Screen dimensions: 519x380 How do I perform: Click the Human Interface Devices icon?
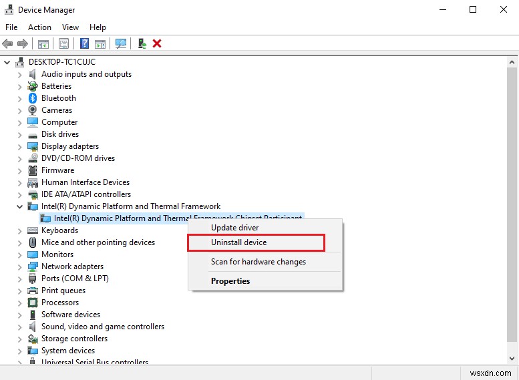(x=33, y=182)
